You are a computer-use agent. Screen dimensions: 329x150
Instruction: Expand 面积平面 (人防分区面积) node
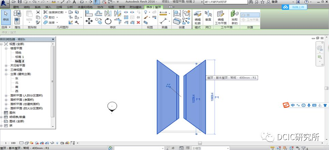[6, 96]
